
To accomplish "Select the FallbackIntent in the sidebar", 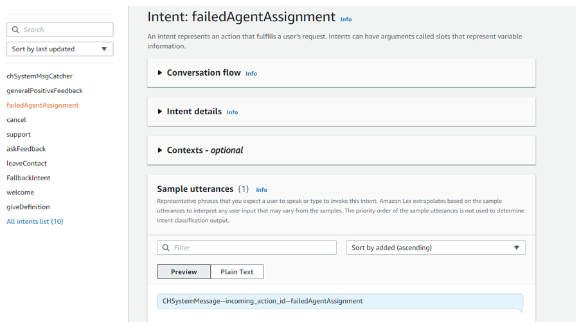I will pos(28,178).
